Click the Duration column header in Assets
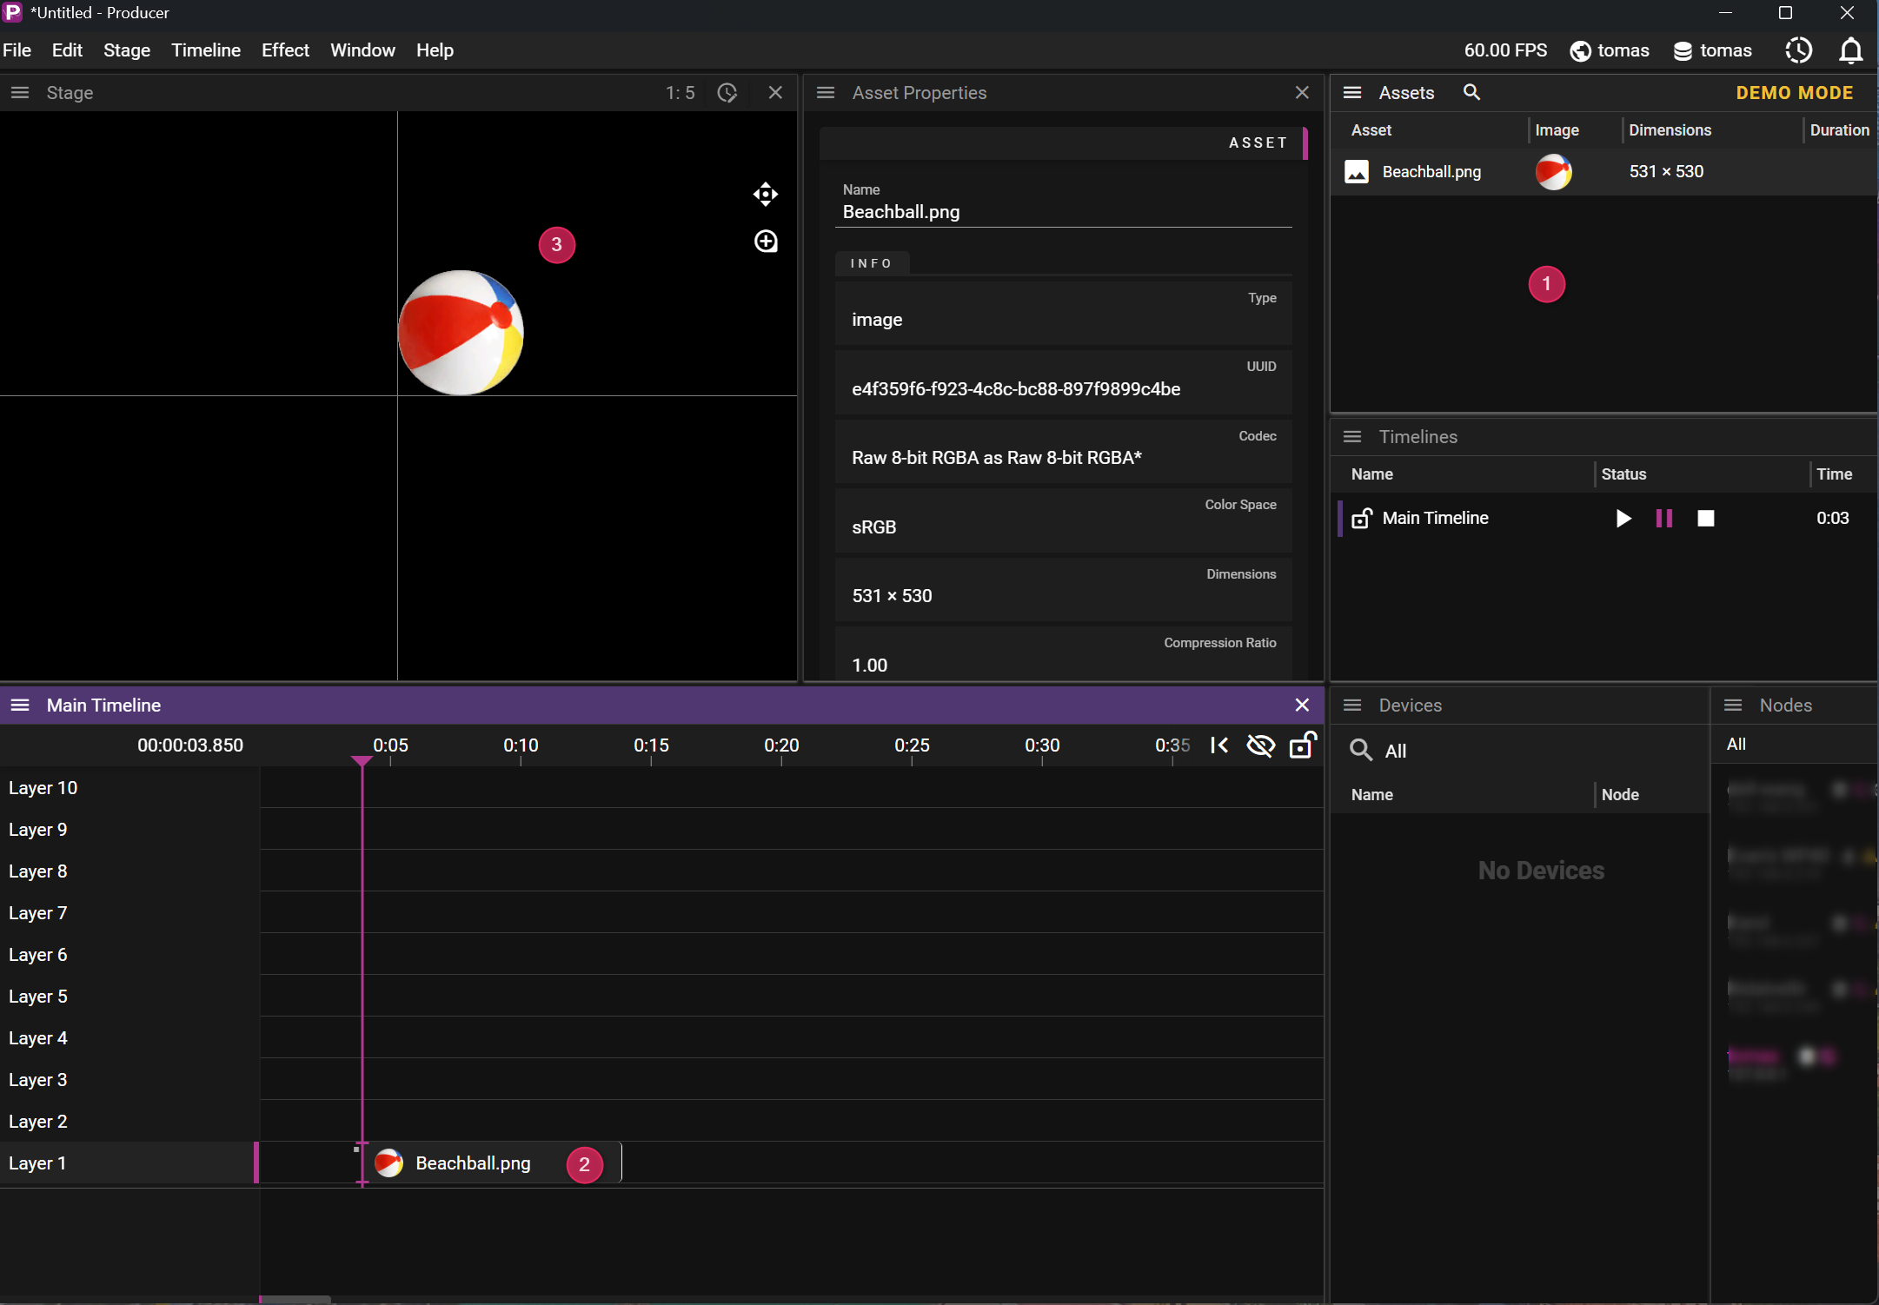 pyautogui.click(x=1839, y=130)
